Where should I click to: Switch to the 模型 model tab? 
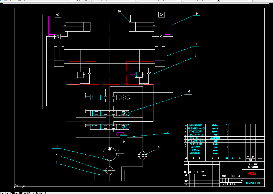17,193
